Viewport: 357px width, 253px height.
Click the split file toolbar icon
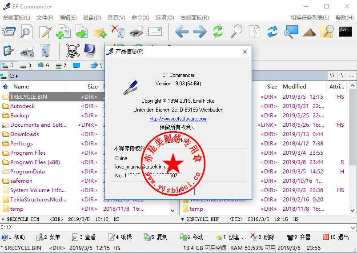click(x=254, y=32)
